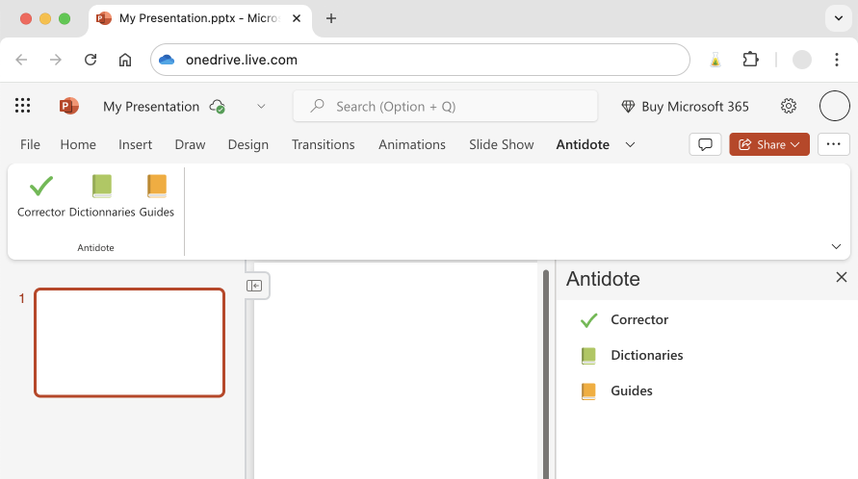Select Dictionaries in the Antidote pane
858x479 pixels.
(646, 355)
